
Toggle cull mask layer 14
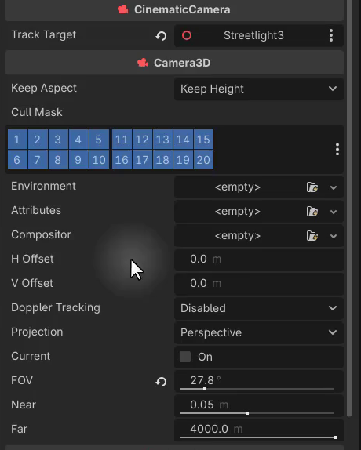[x=183, y=140]
